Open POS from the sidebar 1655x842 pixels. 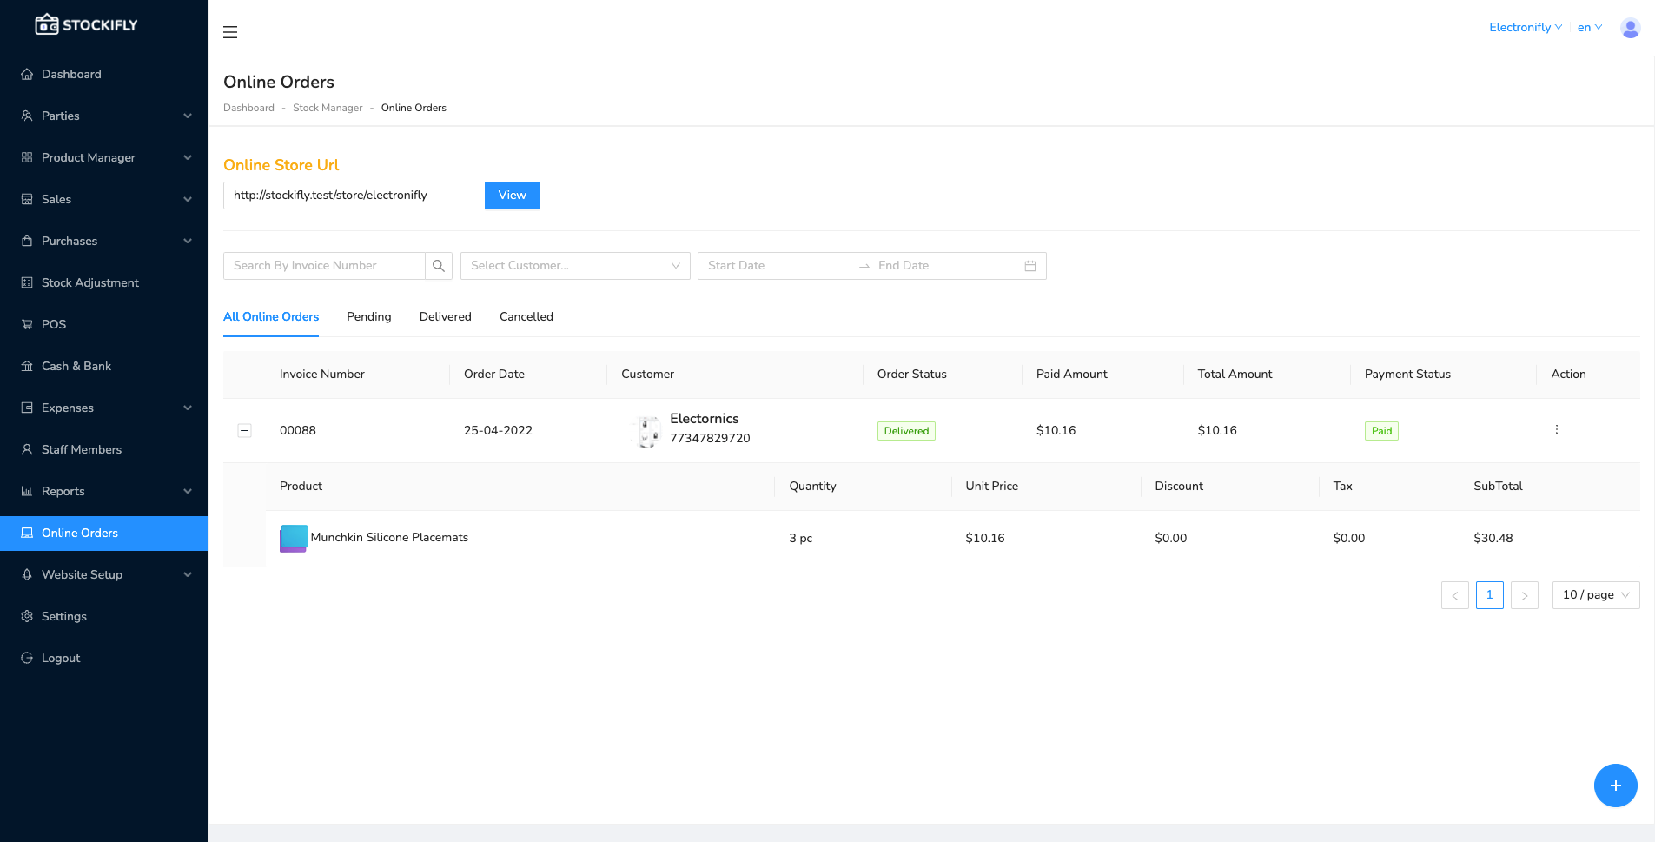[54, 324]
